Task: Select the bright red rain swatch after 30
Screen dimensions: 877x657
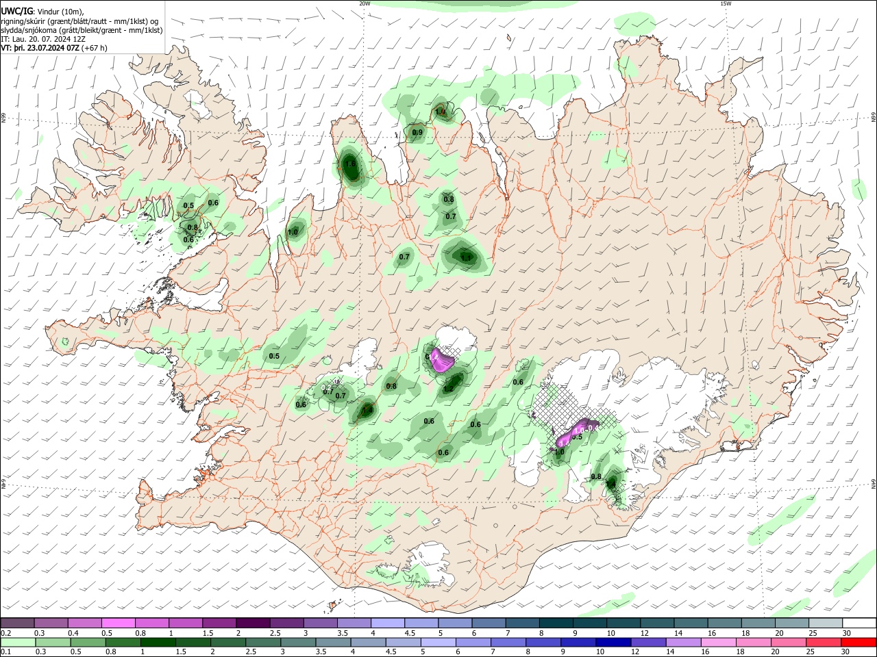Action: click(x=858, y=642)
